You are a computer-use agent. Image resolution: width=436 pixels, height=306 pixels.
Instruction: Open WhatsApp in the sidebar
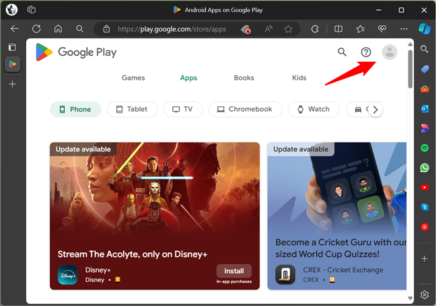click(x=425, y=168)
